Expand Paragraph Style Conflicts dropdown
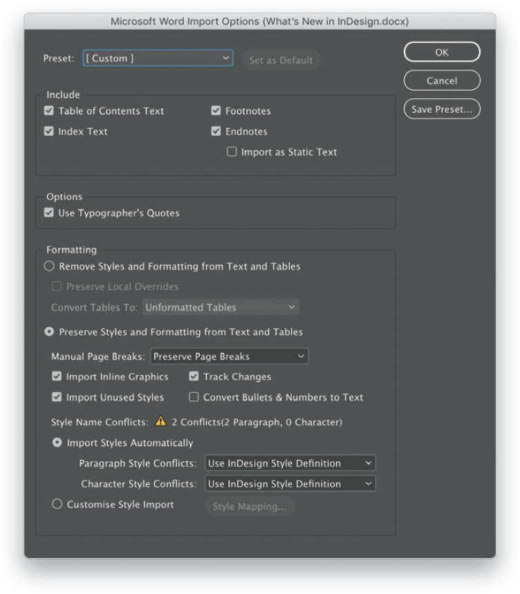The image size is (520, 594). 290,463
